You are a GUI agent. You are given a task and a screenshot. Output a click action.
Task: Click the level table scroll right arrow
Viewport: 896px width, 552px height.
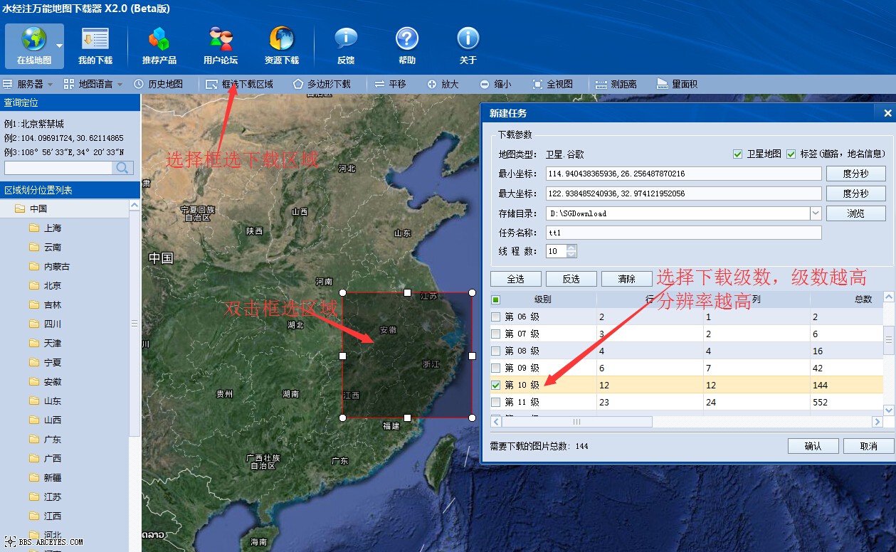[877, 422]
